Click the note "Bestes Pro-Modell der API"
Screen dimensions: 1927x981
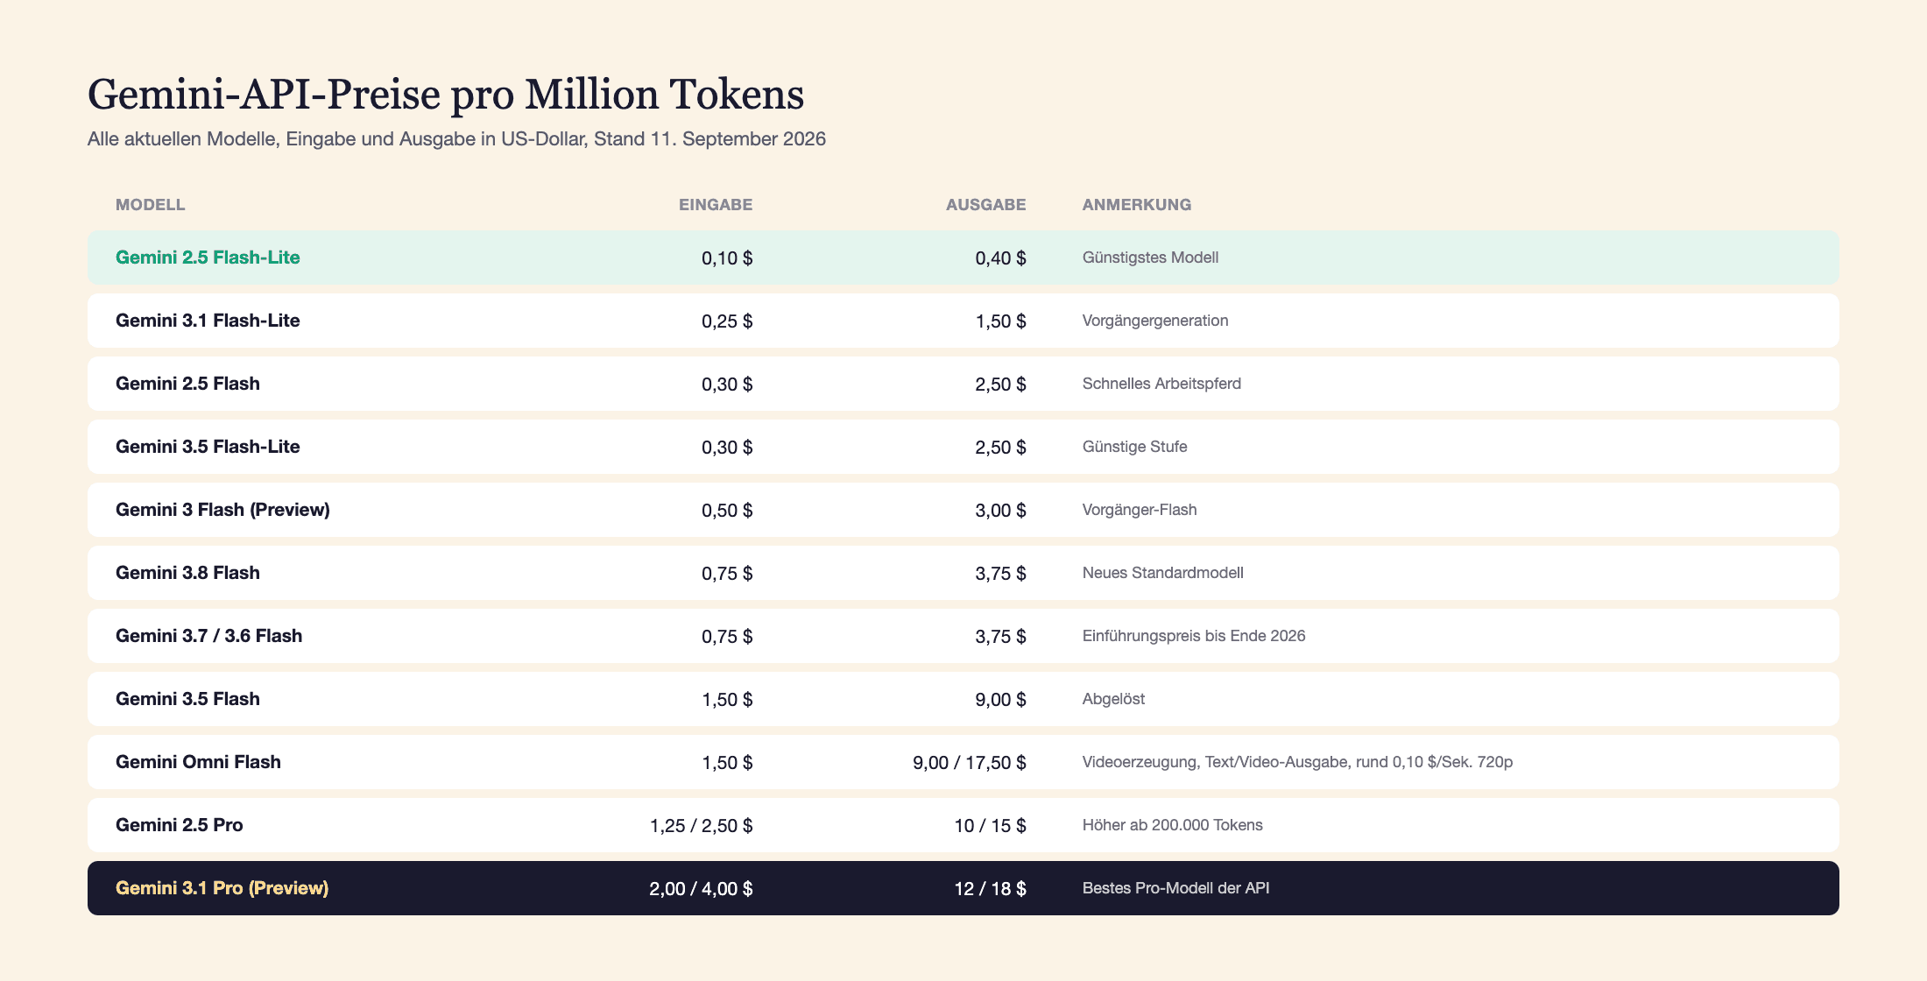point(1175,888)
